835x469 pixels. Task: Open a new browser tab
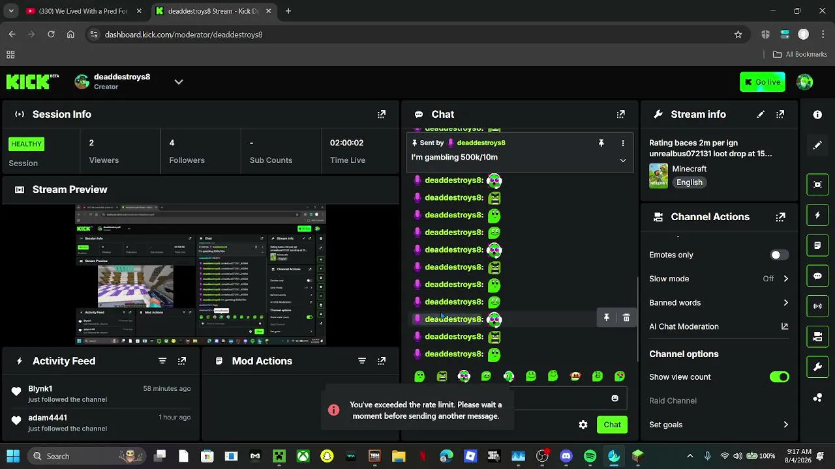[x=288, y=11]
